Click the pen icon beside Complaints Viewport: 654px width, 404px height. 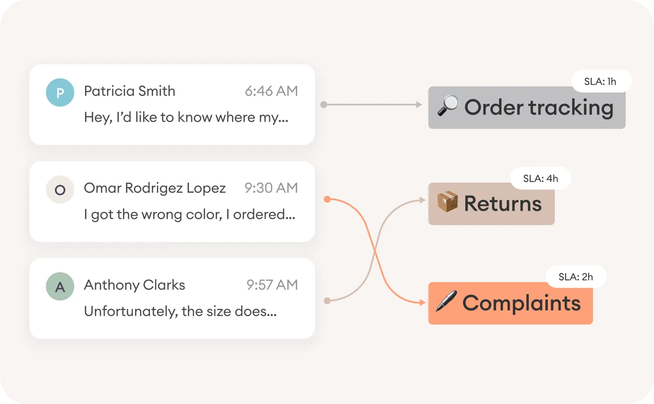pos(446,301)
